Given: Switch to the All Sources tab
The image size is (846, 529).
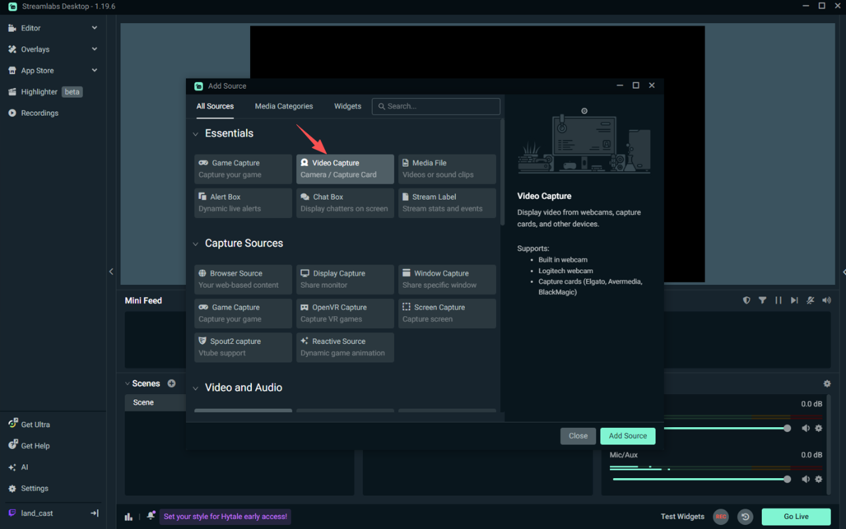Looking at the screenshot, I should tap(215, 106).
